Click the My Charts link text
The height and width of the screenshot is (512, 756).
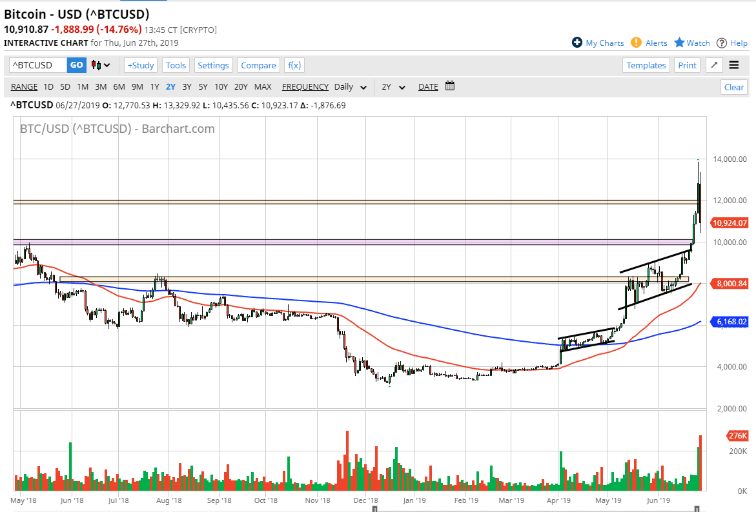click(605, 43)
